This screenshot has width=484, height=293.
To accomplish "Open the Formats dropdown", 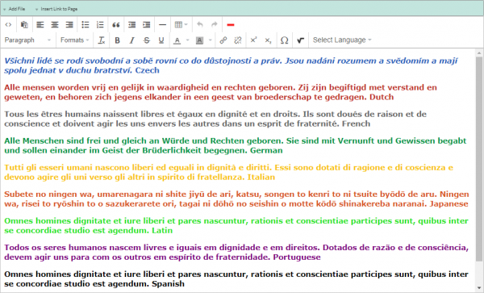I will pos(74,40).
